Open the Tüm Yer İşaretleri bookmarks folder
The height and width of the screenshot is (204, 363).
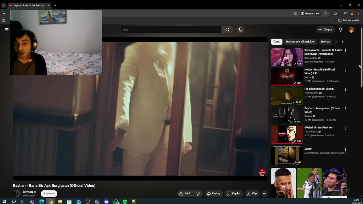pos(349,20)
